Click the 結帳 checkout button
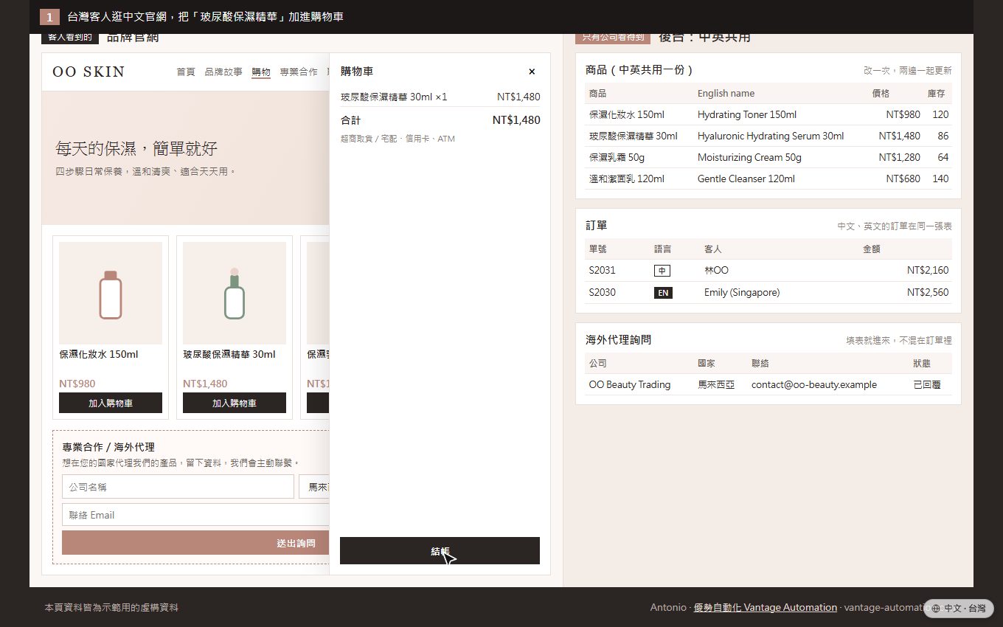 [440, 551]
